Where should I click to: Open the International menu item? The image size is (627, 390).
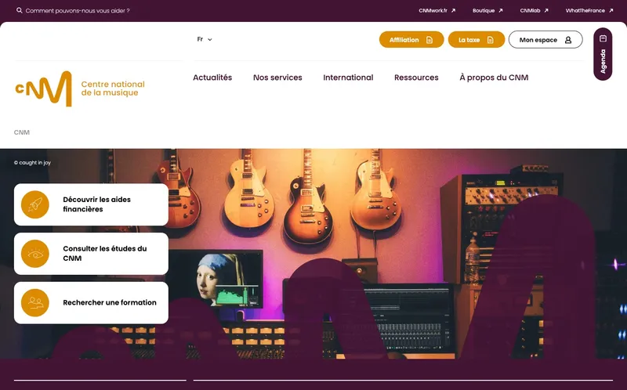pyautogui.click(x=348, y=78)
